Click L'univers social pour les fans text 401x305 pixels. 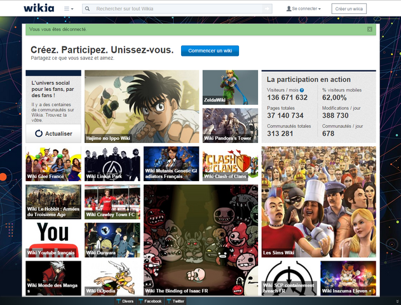click(53, 89)
